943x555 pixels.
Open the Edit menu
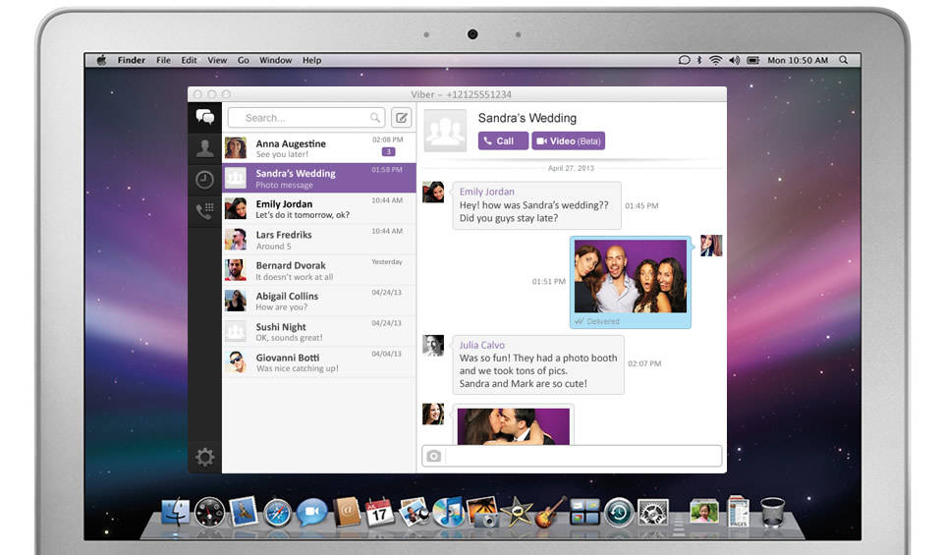coord(189,60)
